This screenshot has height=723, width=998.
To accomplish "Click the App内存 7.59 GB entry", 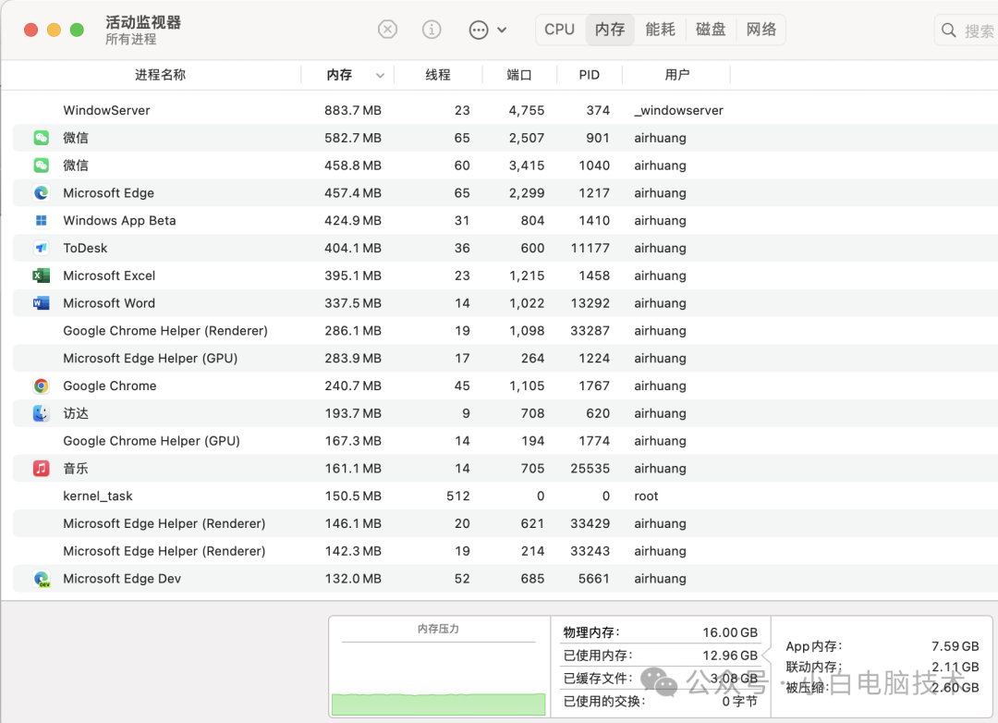I will click(x=882, y=646).
